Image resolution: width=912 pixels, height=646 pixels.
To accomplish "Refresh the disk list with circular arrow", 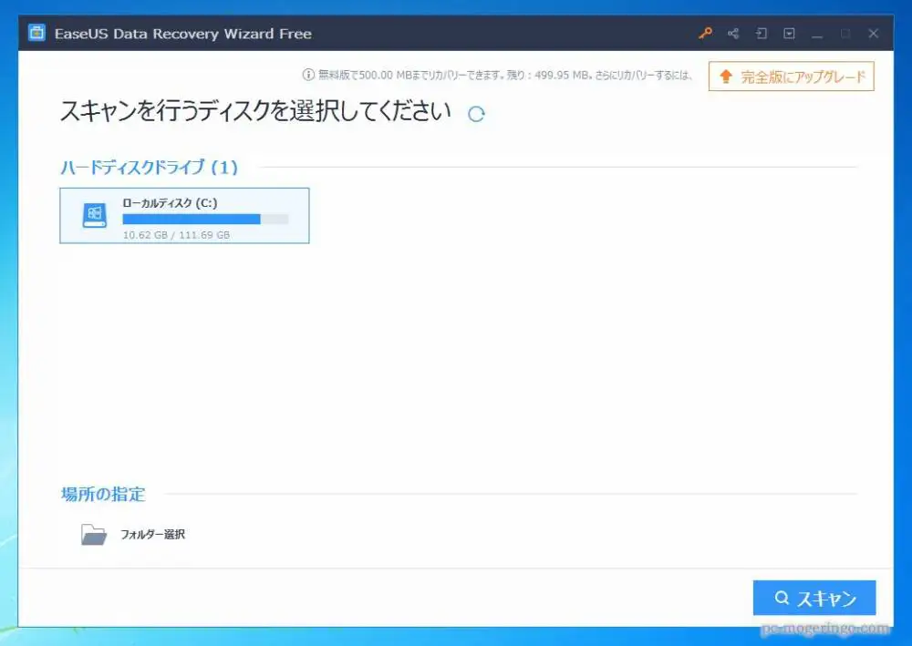I will tap(475, 114).
